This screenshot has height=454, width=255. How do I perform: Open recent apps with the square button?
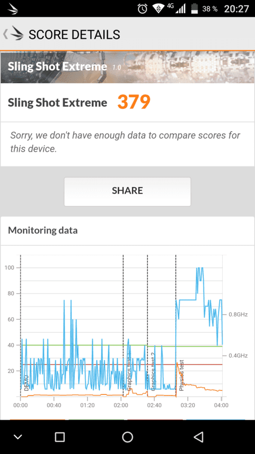(59, 437)
